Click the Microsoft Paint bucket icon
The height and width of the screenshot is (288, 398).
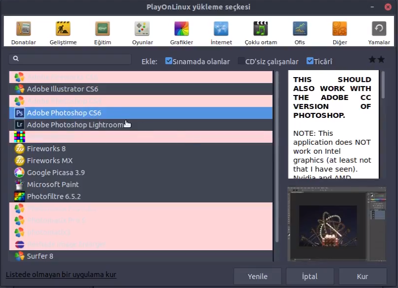pos(19,185)
